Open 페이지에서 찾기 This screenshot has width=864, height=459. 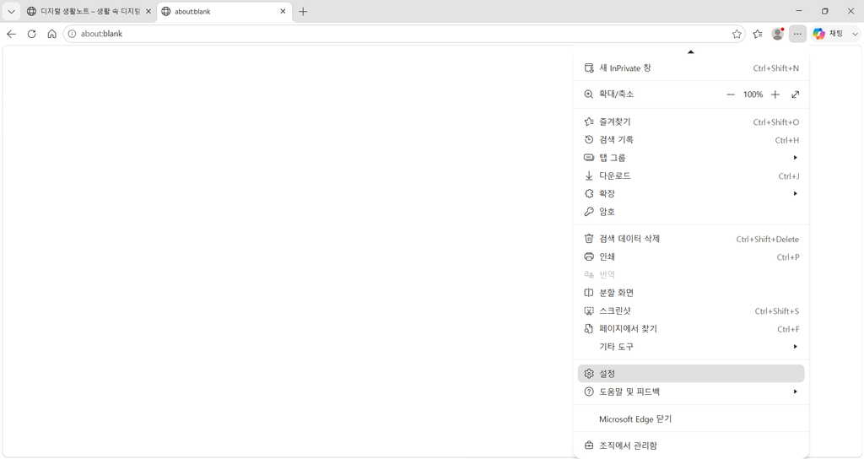coord(691,328)
